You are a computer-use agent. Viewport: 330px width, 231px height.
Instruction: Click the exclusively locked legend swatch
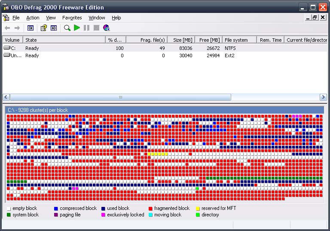[x=103, y=215]
